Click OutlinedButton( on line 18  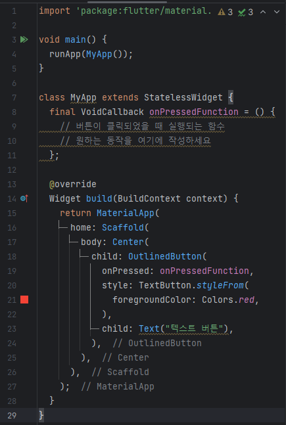click(x=168, y=256)
